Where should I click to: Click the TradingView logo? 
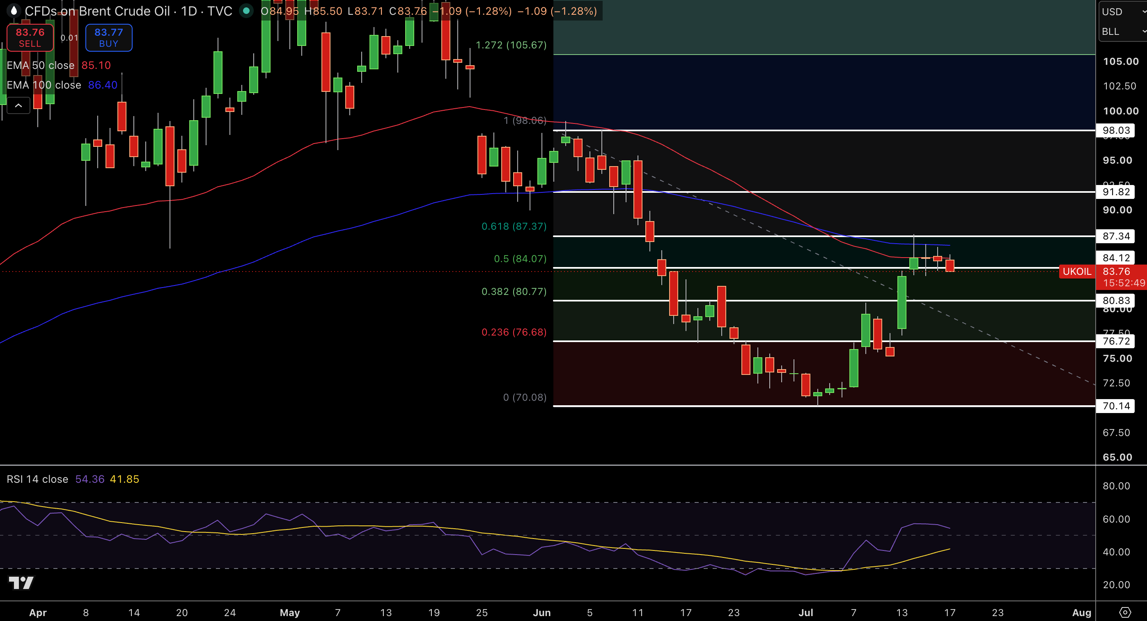coord(21,582)
